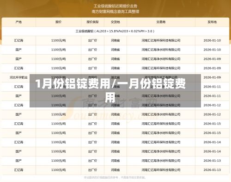Select date 2026-01-09 in the 国产 row
Screen dimensions: 231x182
tap(212, 59)
